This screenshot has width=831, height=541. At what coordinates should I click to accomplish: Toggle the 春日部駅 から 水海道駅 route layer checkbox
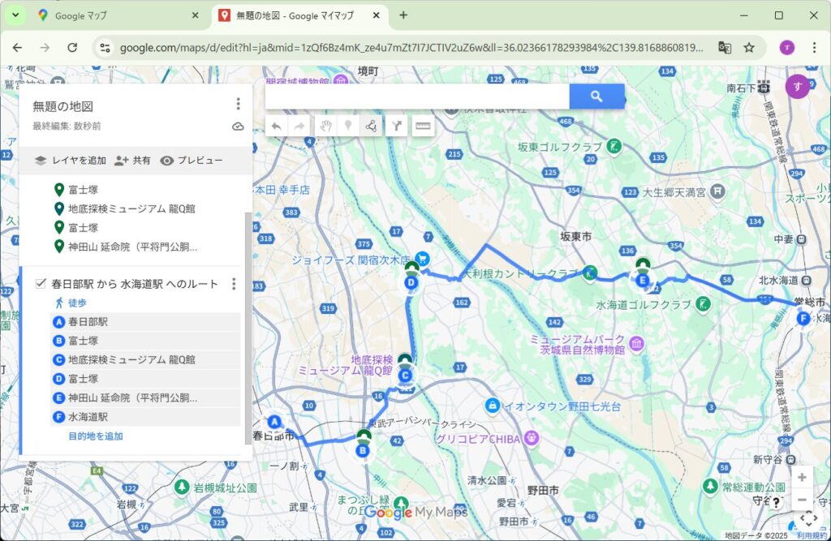click(41, 284)
